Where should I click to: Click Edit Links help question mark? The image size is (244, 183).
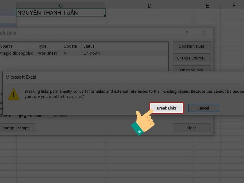point(187,33)
